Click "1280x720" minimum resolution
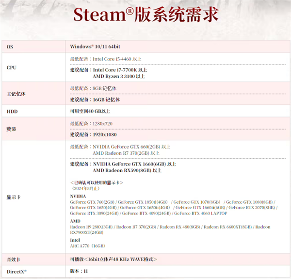 (103, 124)
